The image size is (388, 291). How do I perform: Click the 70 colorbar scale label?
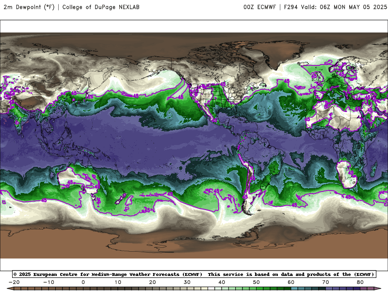[x=325, y=282]
